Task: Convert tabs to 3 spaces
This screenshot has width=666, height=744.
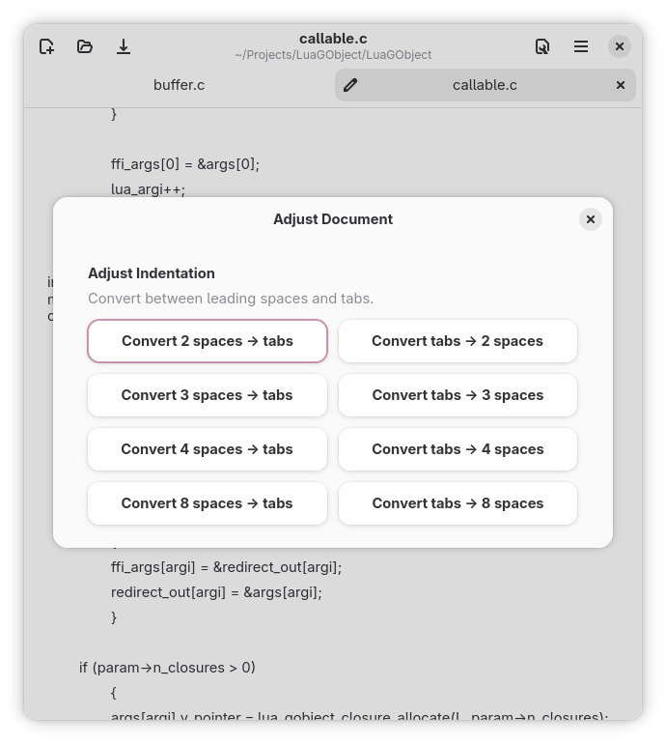Action: pos(458,395)
